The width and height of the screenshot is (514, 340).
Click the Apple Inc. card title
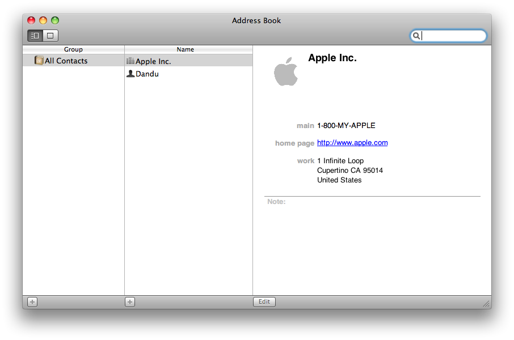click(x=332, y=58)
